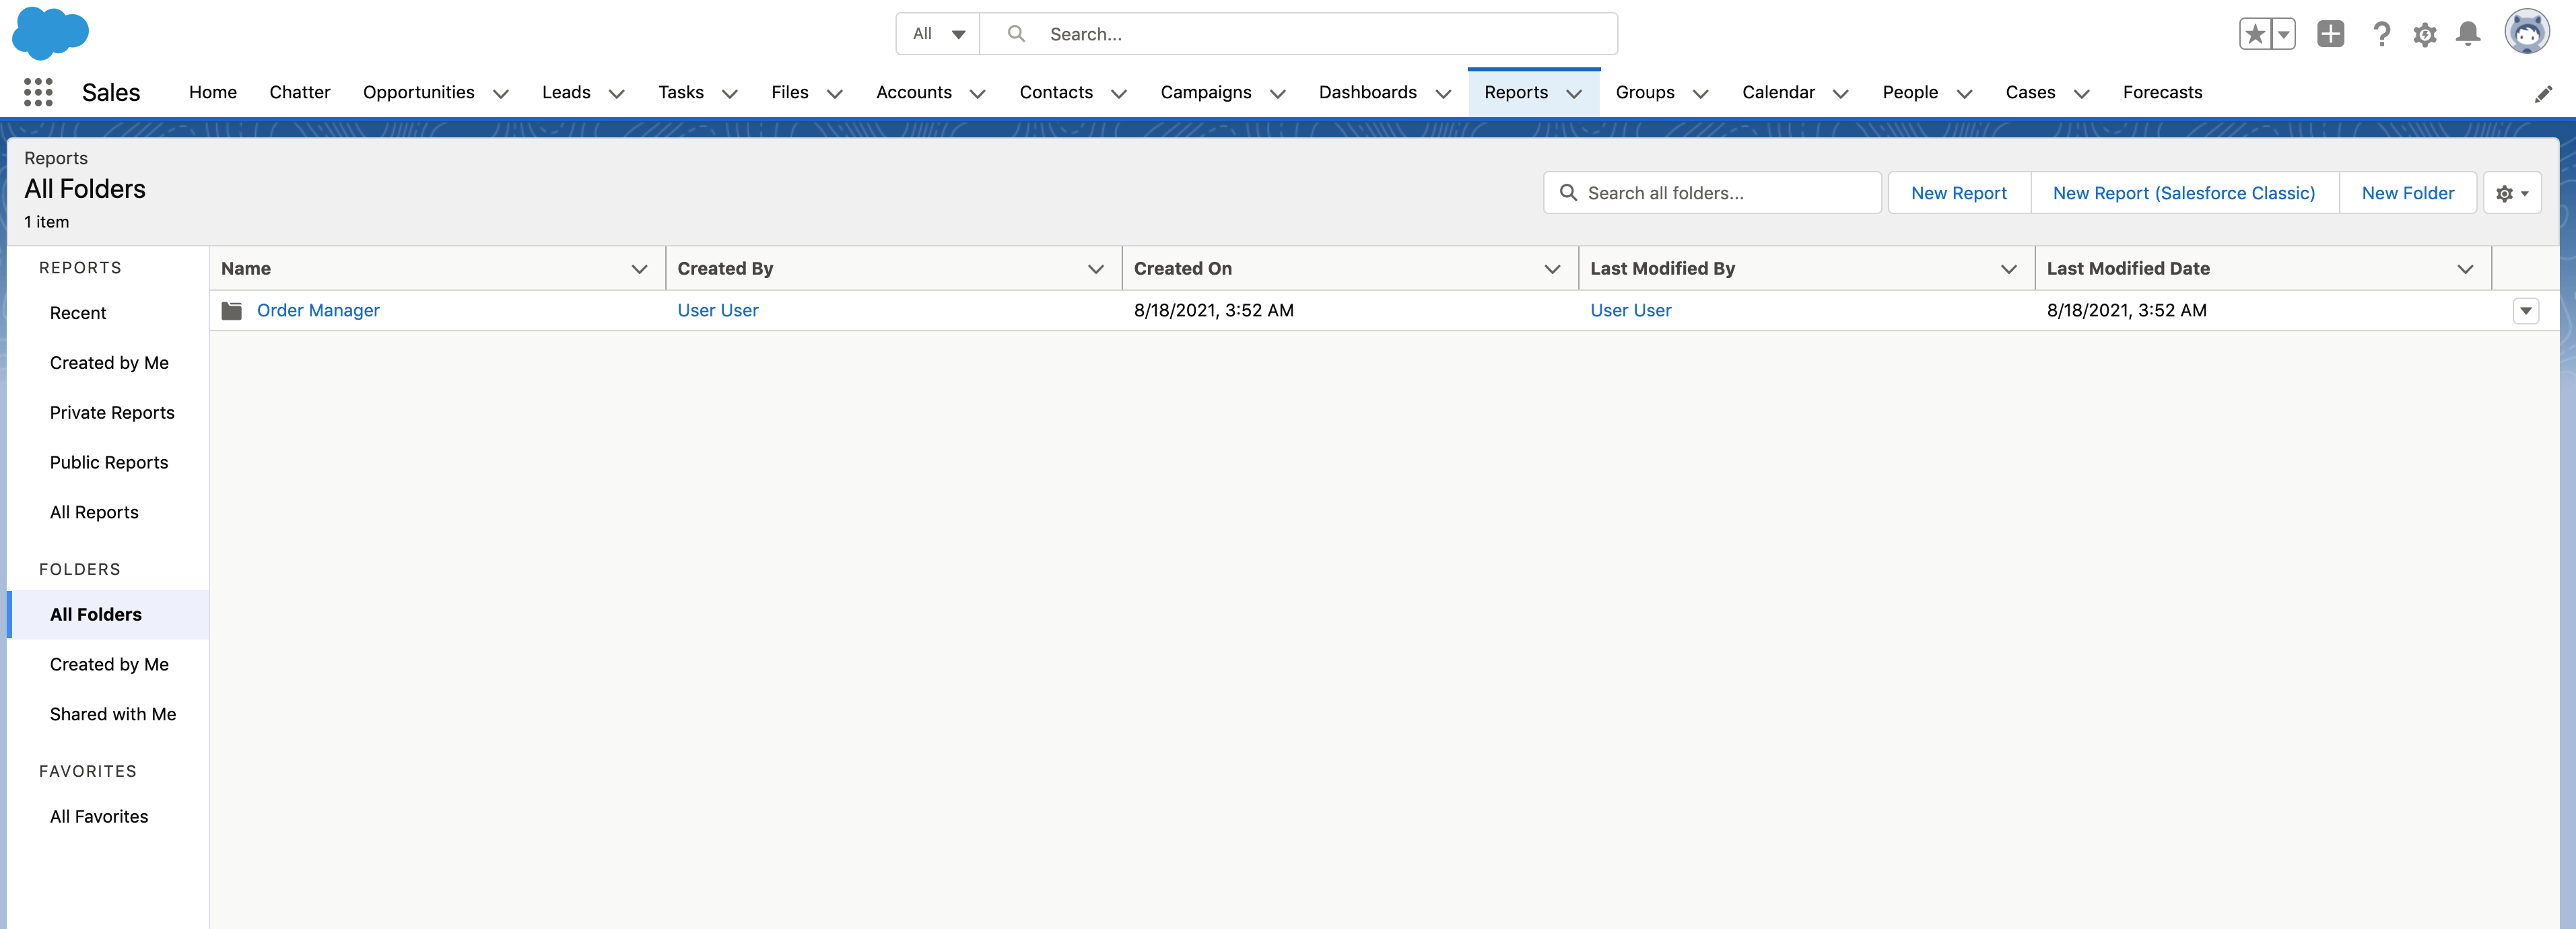The height and width of the screenshot is (929, 2576).
Task: Open Last Modified By column chevron
Action: coord(2009,269)
